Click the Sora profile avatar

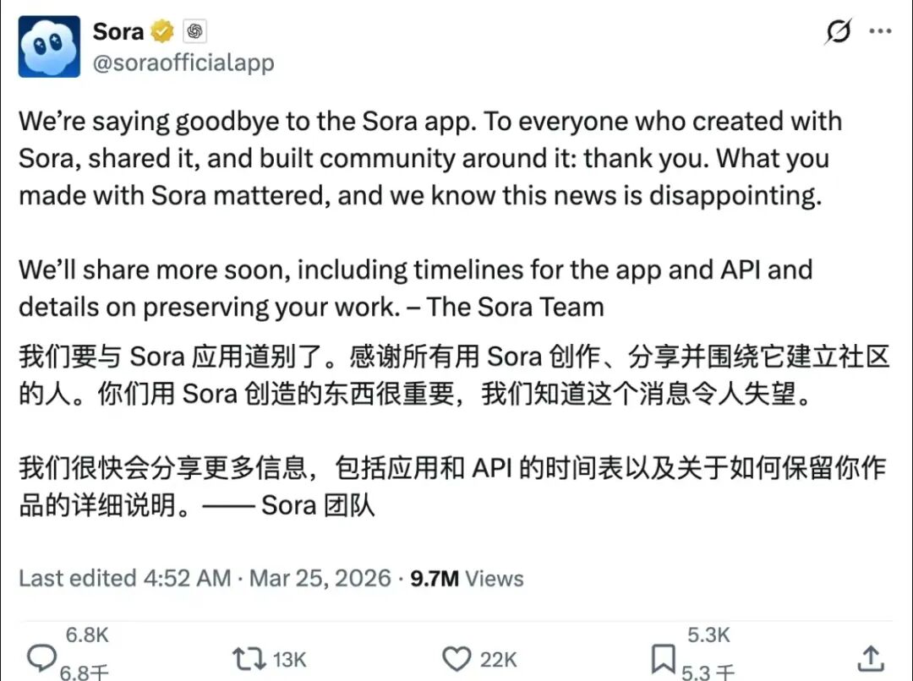tap(49, 46)
